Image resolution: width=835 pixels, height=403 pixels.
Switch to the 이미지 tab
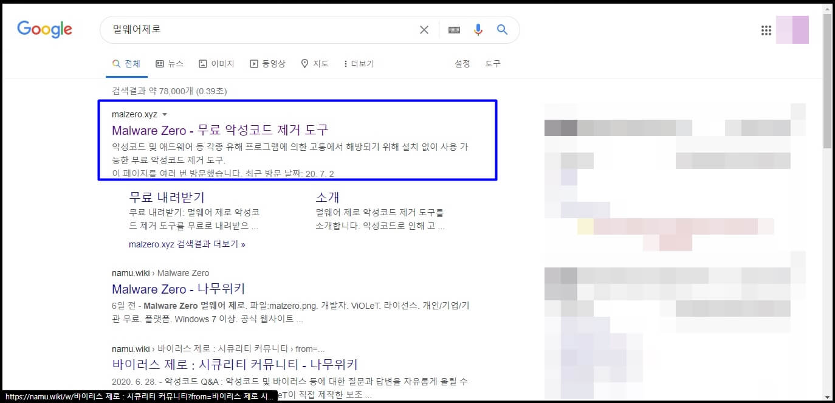click(216, 64)
